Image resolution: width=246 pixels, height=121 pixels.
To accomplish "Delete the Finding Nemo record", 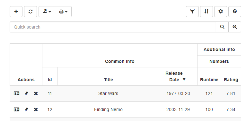I will pos(36,109).
